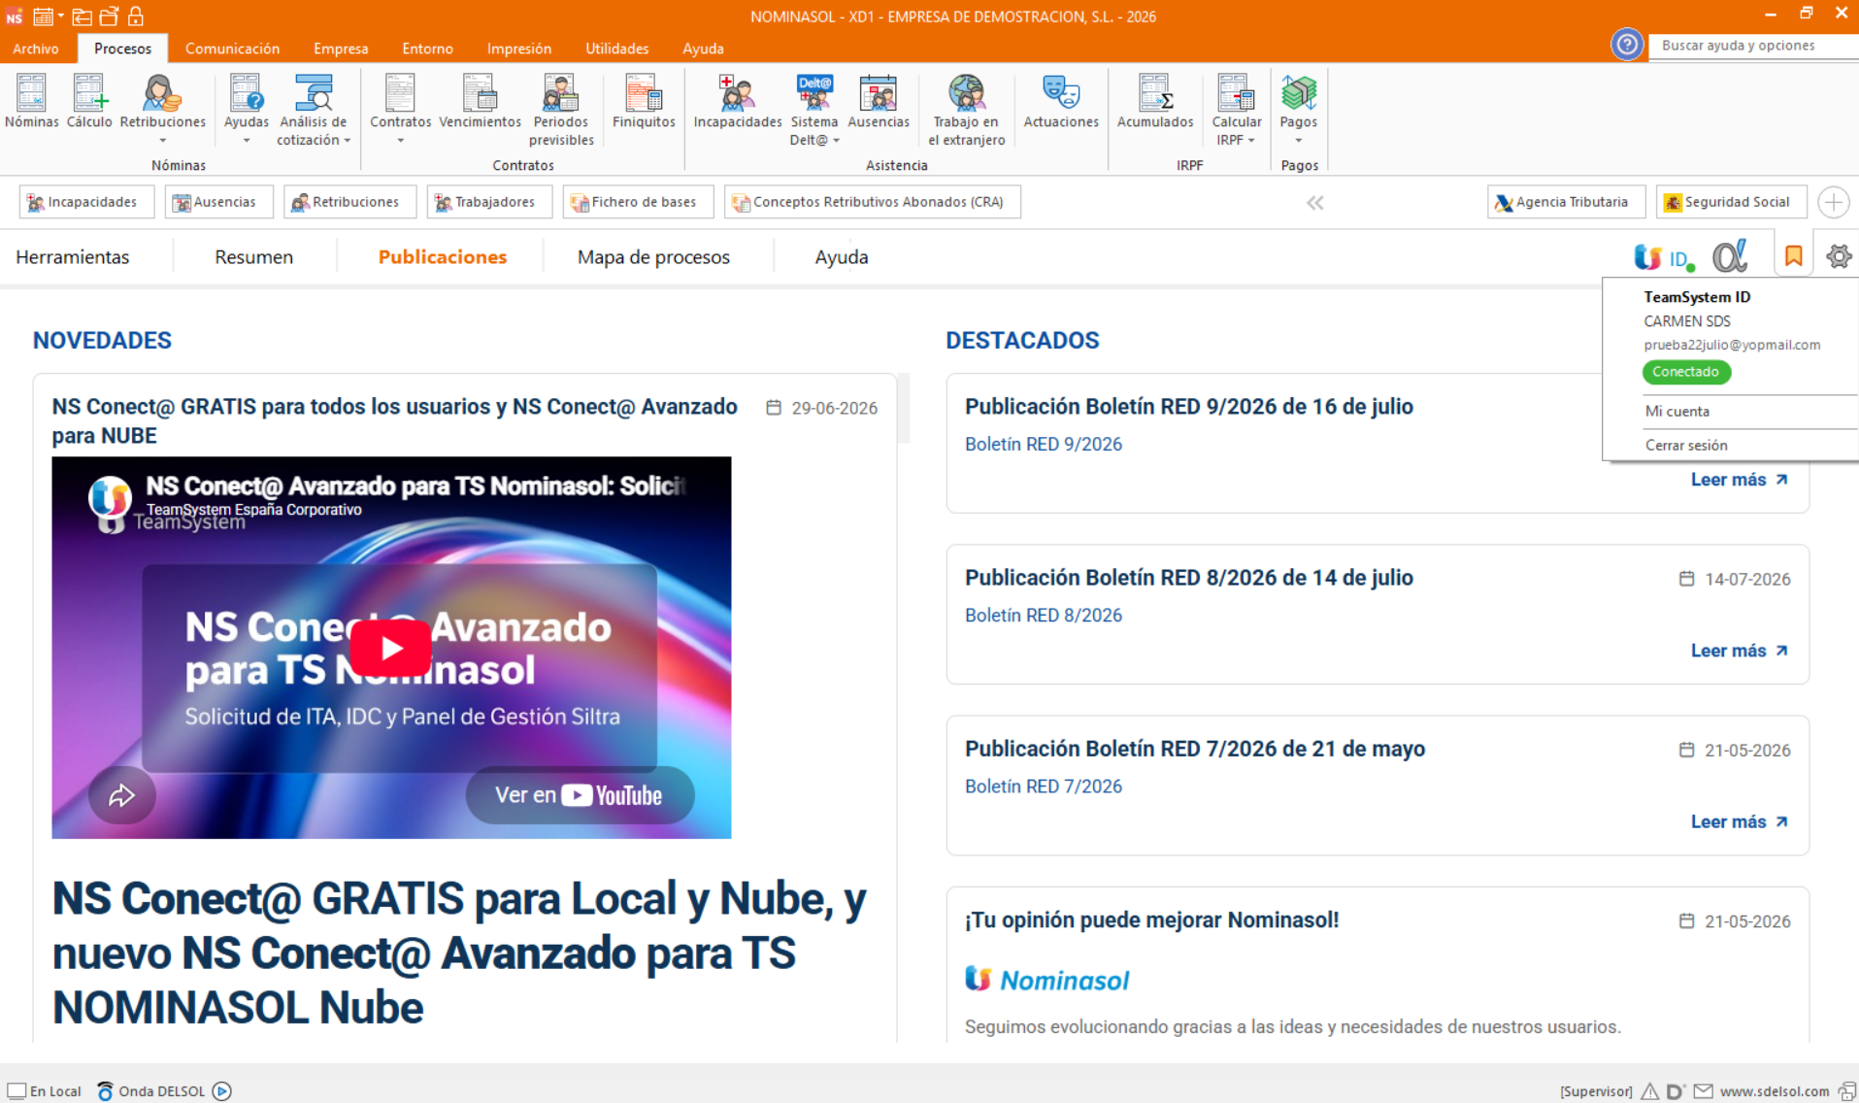
Task: Open the Incapacidades ribbon tool
Action: 737,102
